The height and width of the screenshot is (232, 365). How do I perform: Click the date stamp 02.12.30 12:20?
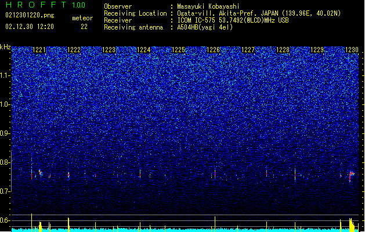(30, 27)
